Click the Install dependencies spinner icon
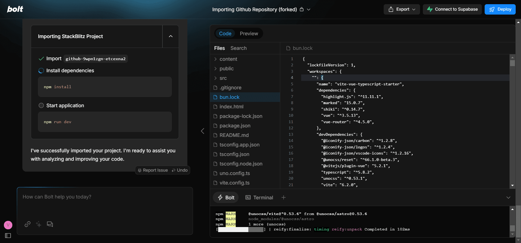The width and height of the screenshot is (521, 243). (41, 71)
